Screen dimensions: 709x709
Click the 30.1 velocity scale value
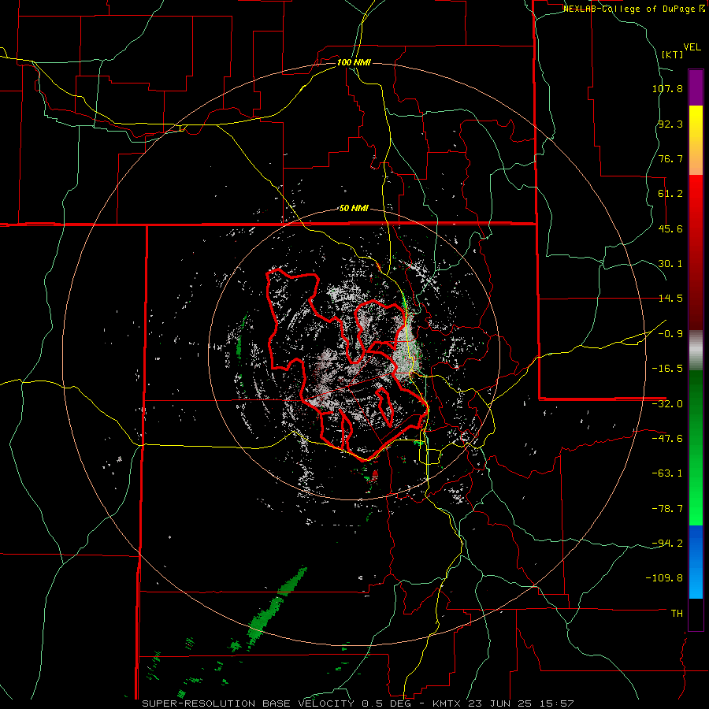coord(670,264)
